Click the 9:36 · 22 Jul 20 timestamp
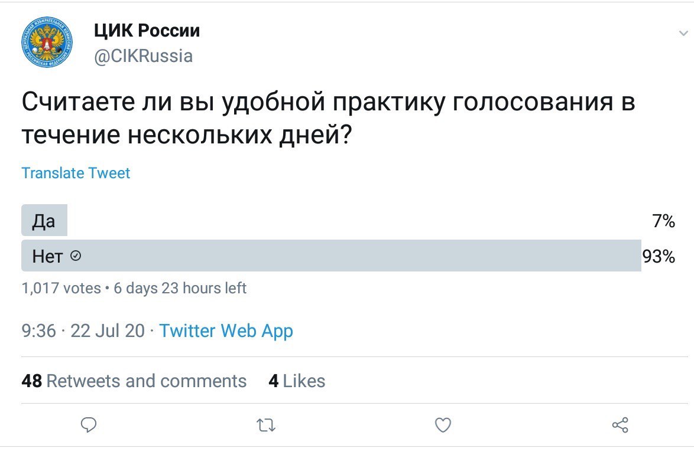 tap(83, 330)
